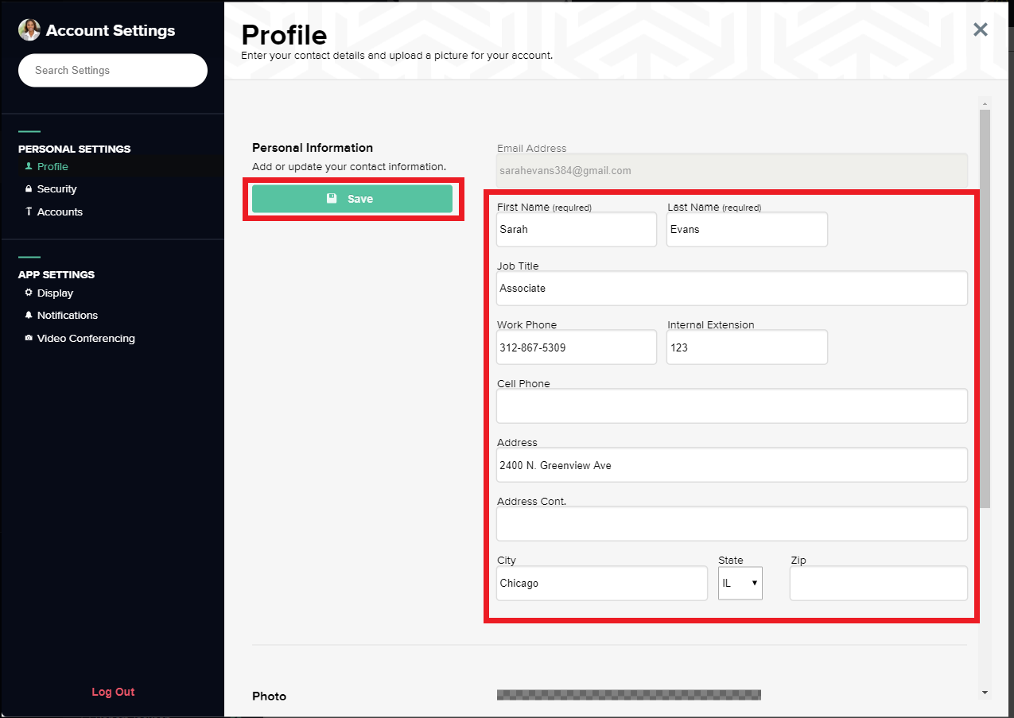Screen dimensions: 1014x718
Task: Click the First Name field containing Sarah
Action: [577, 229]
